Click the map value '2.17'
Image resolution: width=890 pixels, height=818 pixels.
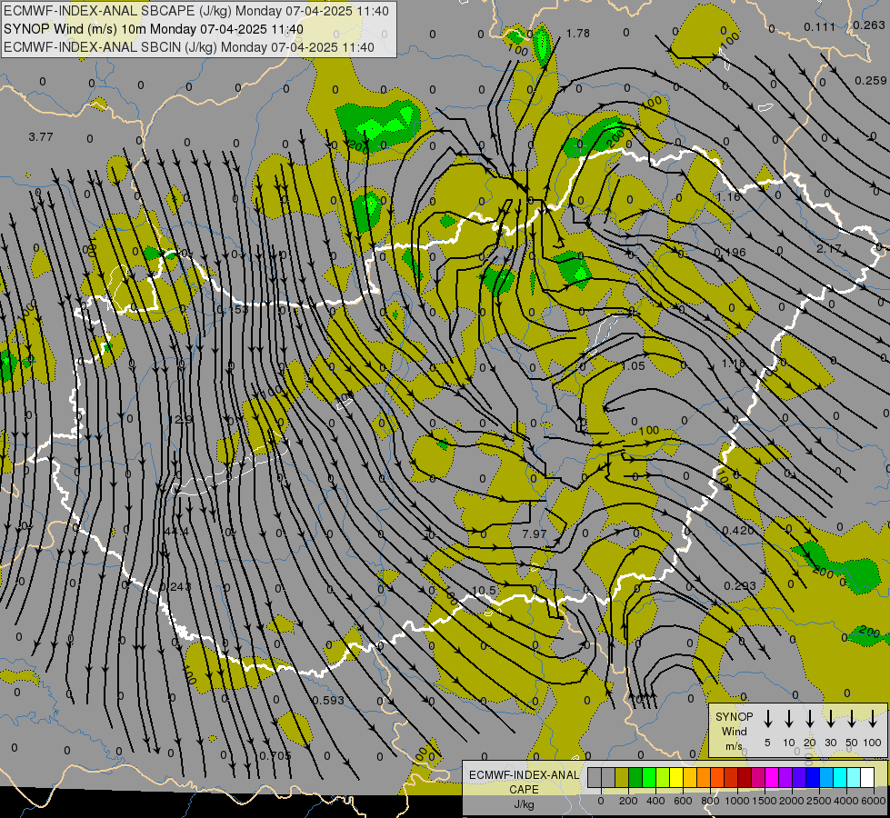click(x=829, y=249)
